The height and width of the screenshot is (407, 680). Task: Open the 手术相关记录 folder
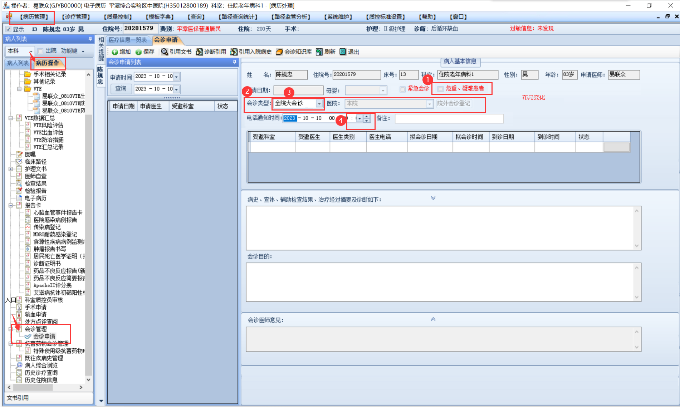[50, 74]
